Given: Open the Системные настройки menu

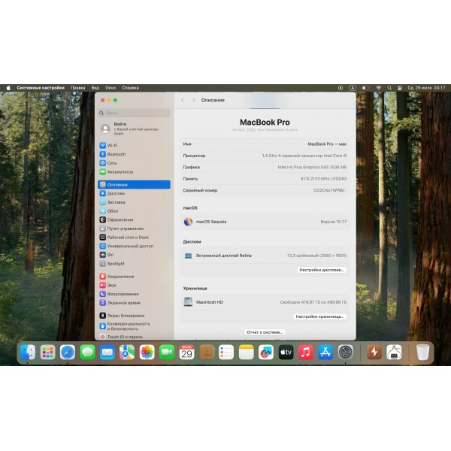Looking at the screenshot, I should (x=41, y=88).
